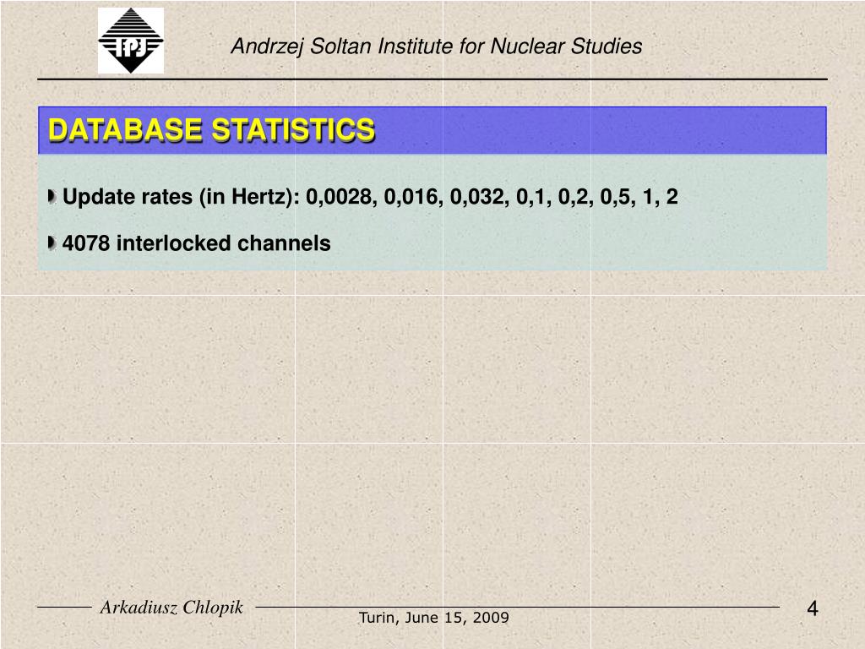
Task: Click 'Andrzej Soltan Institute for Nuclear Studies' header
Action: (x=437, y=46)
